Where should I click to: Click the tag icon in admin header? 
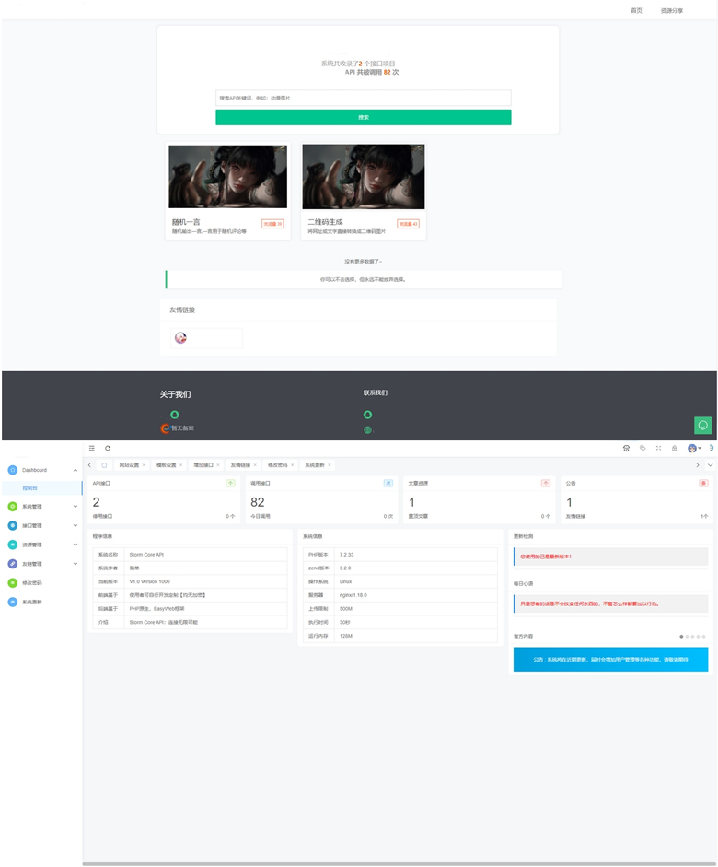tap(643, 448)
